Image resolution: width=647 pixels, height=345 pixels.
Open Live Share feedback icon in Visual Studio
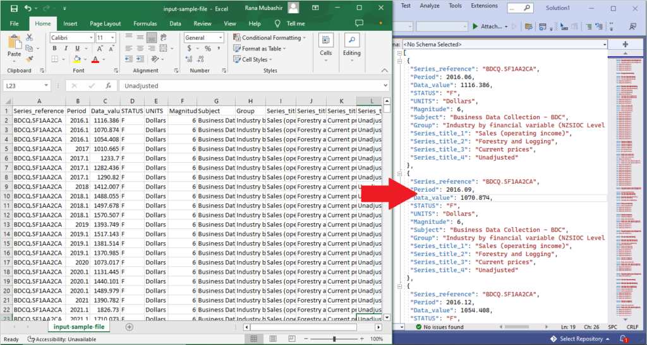click(632, 26)
